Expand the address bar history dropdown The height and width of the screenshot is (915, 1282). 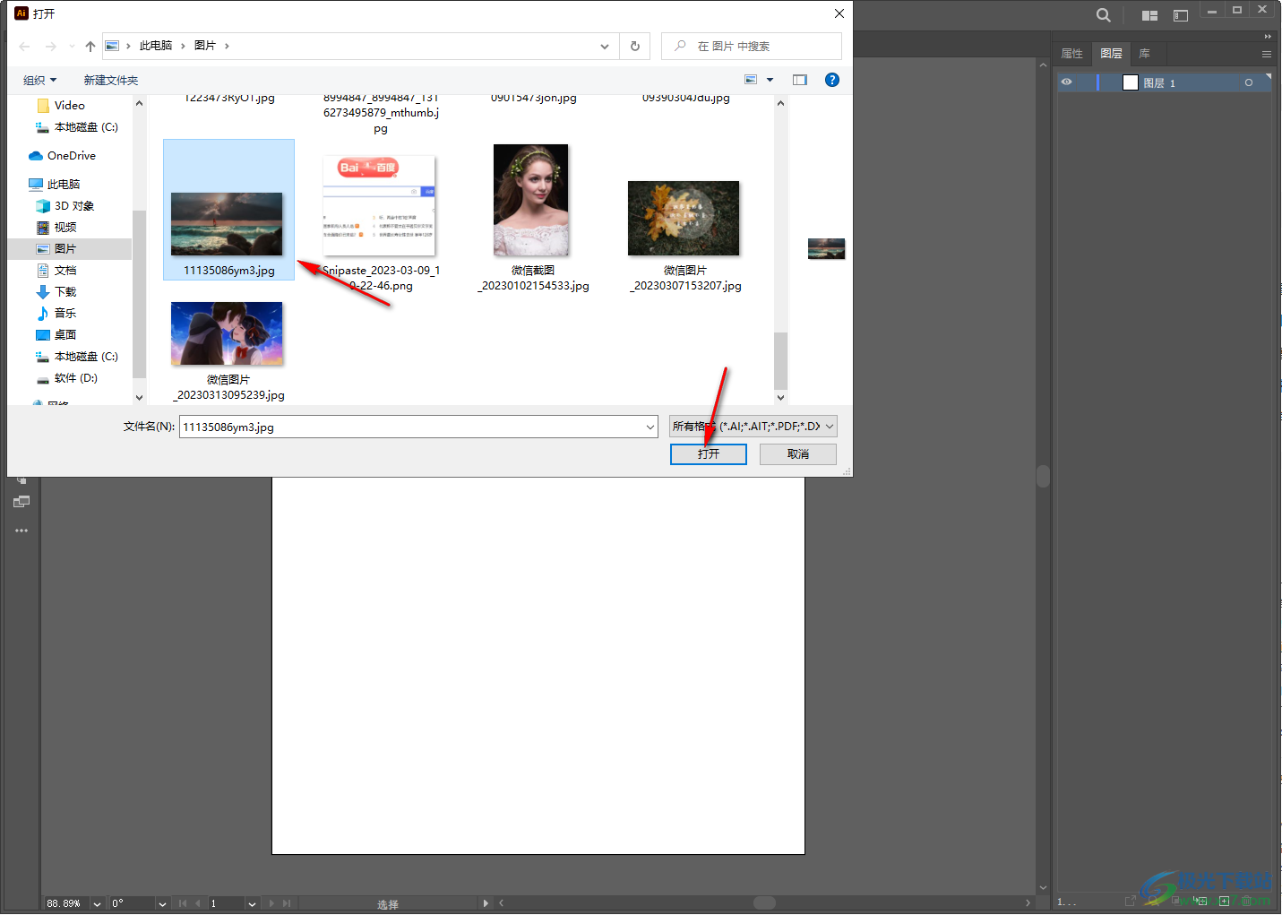(605, 47)
